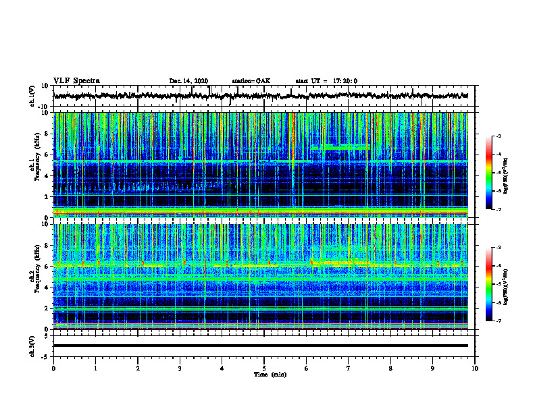The image size is (535, 413).
Task: Click time axis tick label "0"
Action: 53,368
